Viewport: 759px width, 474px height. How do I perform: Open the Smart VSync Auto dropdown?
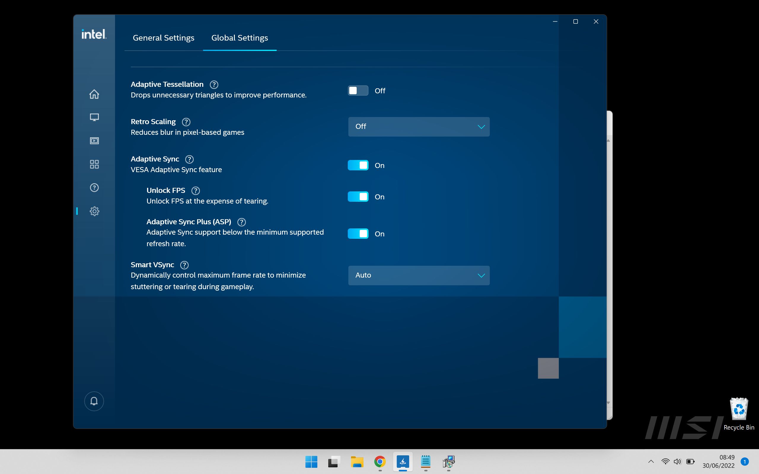point(418,275)
